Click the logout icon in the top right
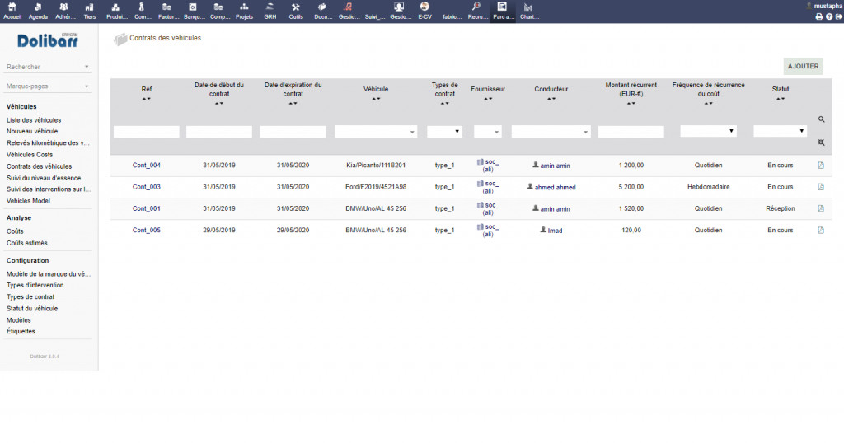 point(837,16)
